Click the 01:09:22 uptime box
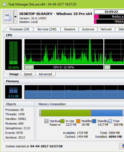Viewport: 124px width, 152px height. point(109,12)
